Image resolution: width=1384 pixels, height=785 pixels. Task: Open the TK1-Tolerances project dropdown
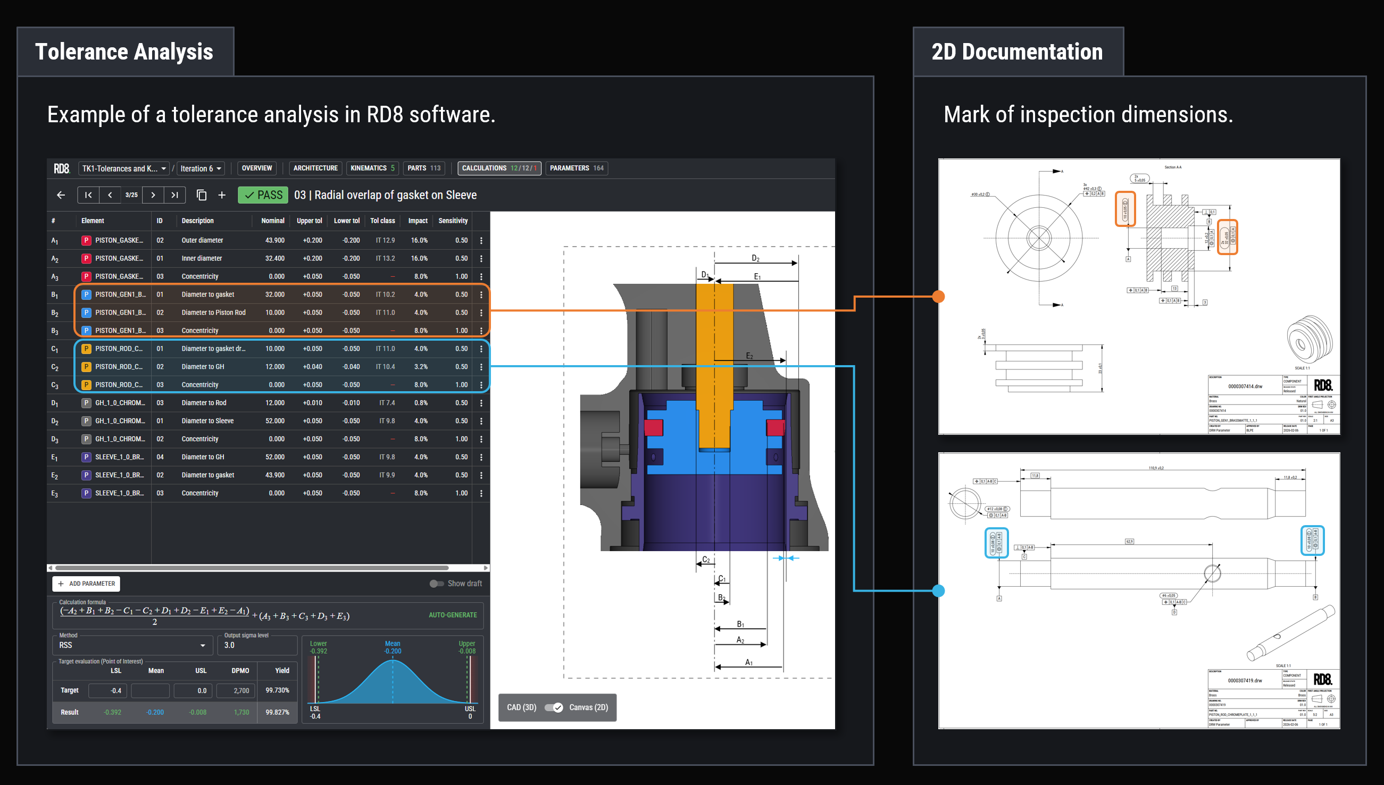tap(123, 167)
